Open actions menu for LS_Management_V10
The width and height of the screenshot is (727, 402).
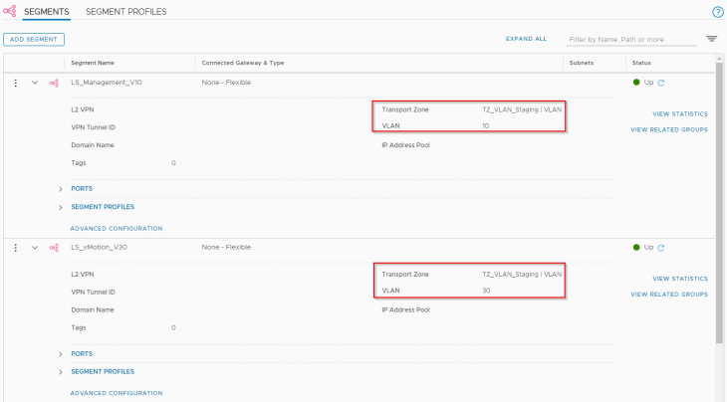click(x=15, y=83)
